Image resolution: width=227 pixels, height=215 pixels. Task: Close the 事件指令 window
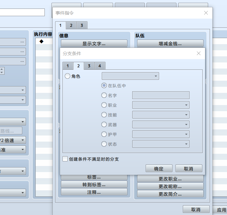pyautogui.click(x=206, y=13)
